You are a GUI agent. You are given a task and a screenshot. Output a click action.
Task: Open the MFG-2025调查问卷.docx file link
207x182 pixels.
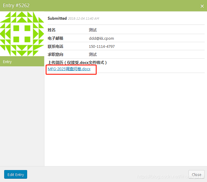69,69
